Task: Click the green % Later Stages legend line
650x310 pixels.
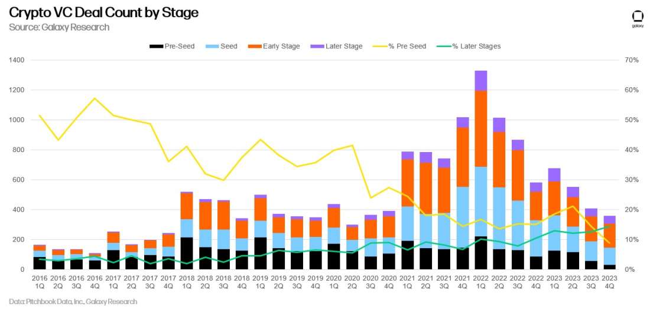Action: (444, 47)
